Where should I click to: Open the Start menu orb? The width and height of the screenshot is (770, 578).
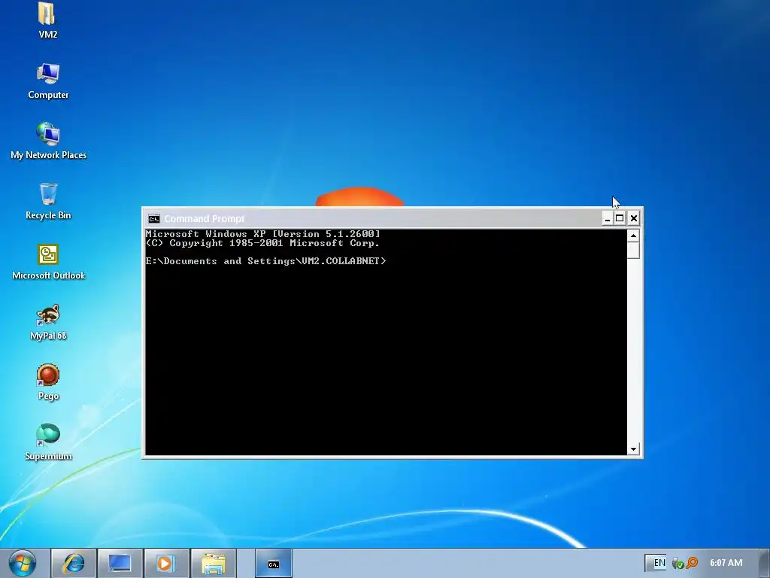[22, 563]
